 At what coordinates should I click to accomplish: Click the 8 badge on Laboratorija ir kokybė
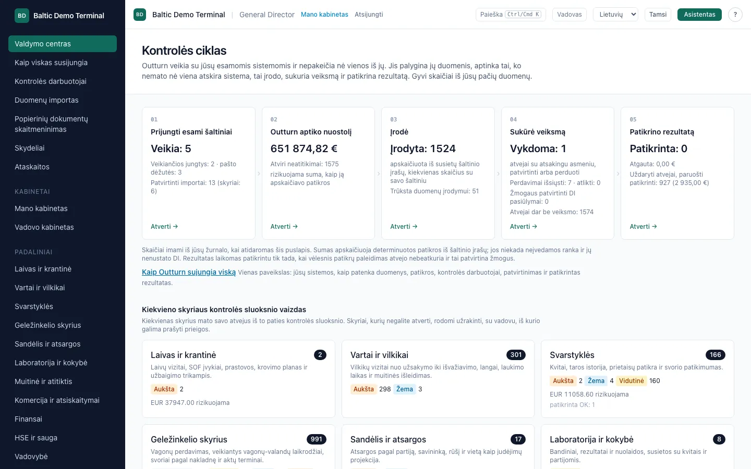coord(719,439)
